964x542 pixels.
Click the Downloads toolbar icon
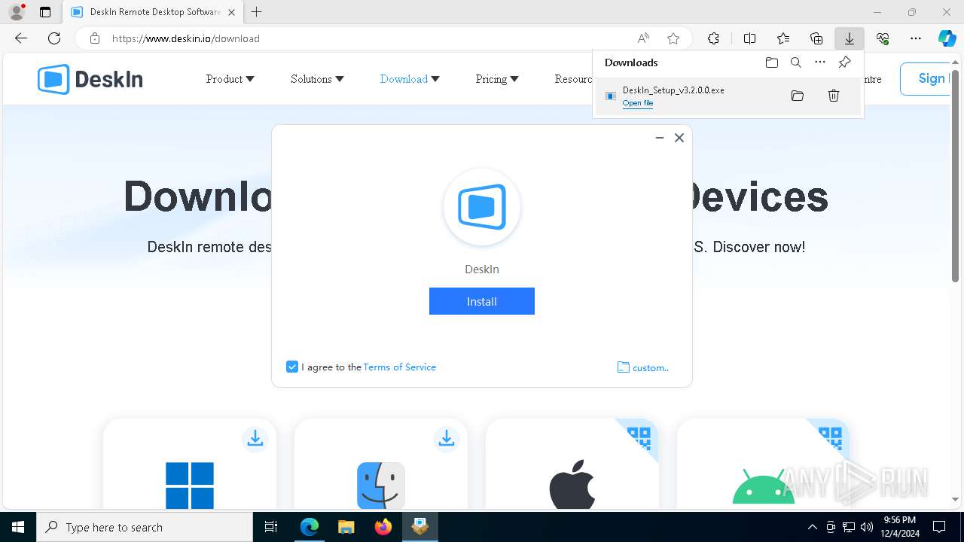pyautogui.click(x=850, y=38)
